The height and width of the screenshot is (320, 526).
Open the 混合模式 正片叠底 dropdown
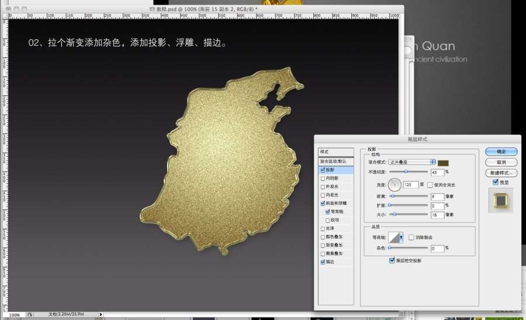(x=413, y=161)
